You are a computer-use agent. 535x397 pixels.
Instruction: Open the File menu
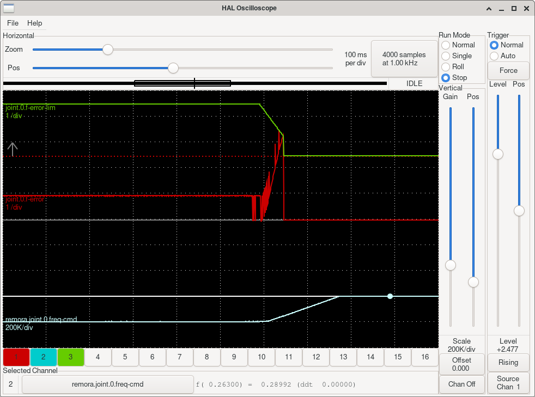click(x=13, y=23)
